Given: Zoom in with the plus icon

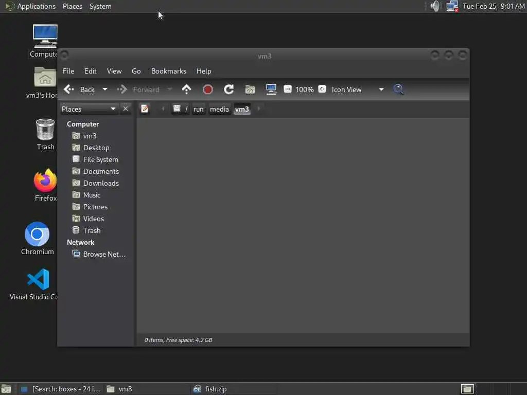Looking at the screenshot, I should pyautogui.click(x=322, y=89).
